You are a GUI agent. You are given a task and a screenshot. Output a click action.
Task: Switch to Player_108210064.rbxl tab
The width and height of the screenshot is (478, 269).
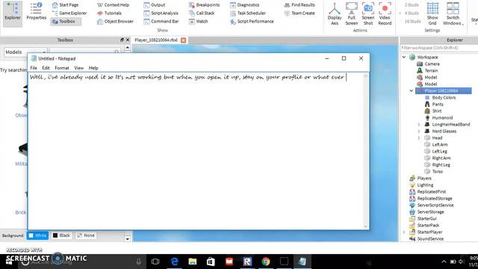(156, 40)
